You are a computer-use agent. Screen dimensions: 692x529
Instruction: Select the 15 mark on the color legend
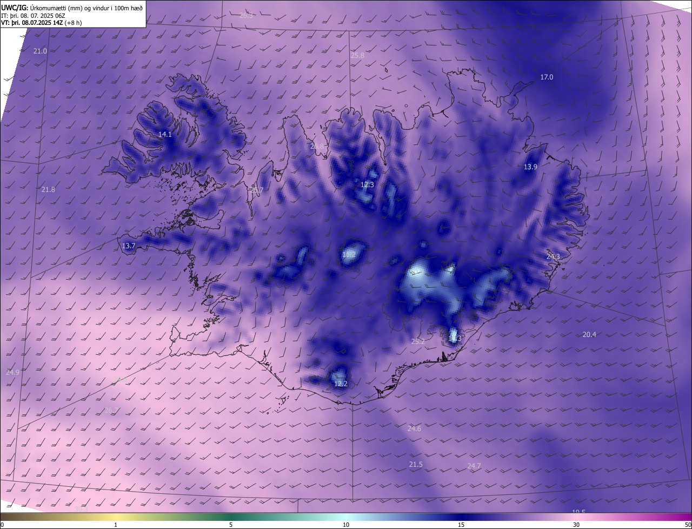point(461,525)
